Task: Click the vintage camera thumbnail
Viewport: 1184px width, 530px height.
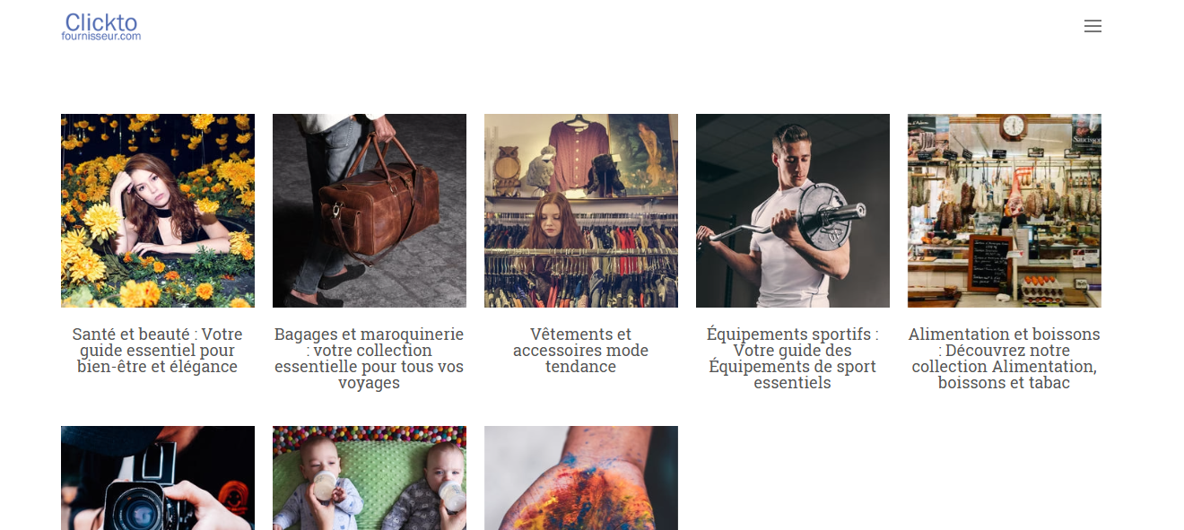Action: click(158, 478)
